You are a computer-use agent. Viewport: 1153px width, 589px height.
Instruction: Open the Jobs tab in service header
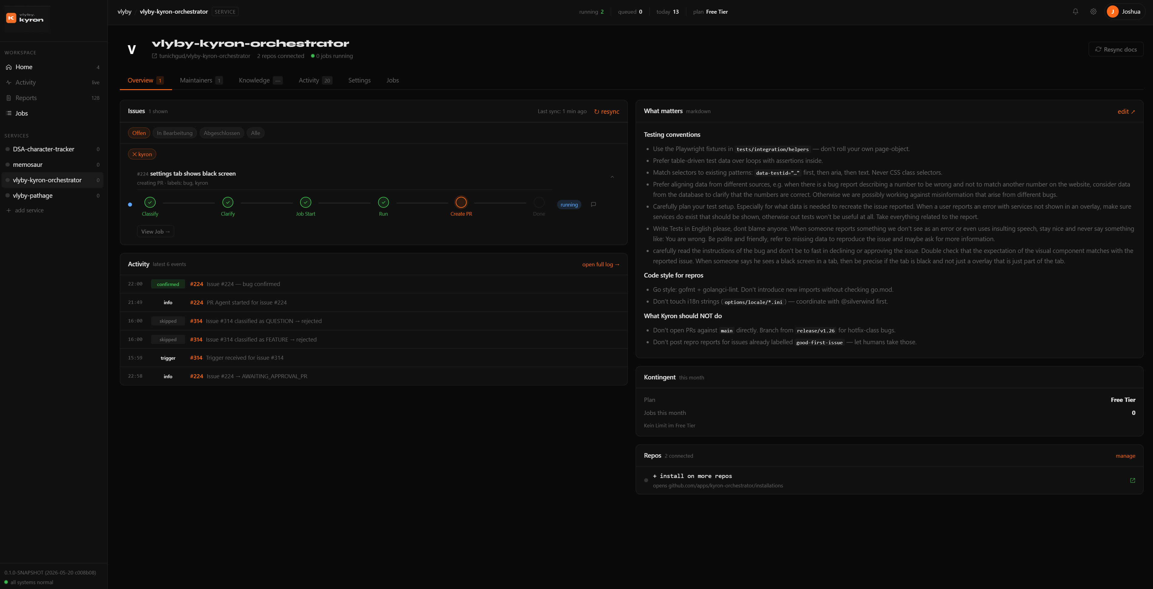(393, 81)
